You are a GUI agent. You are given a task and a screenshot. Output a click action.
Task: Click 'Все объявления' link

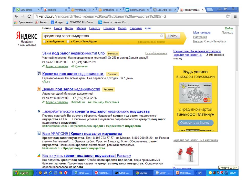coord(156,53)
